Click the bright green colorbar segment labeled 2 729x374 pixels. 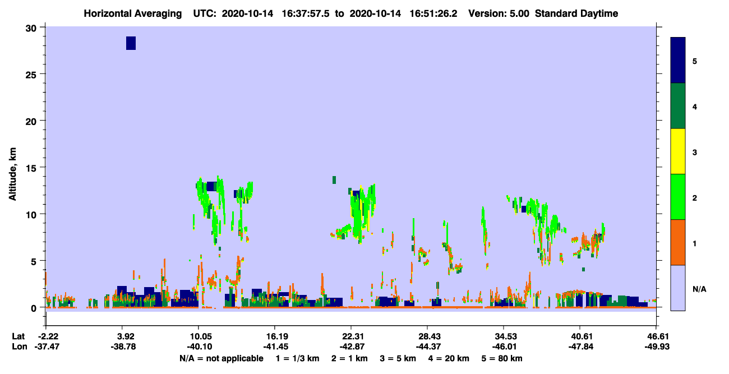(678, 197)
